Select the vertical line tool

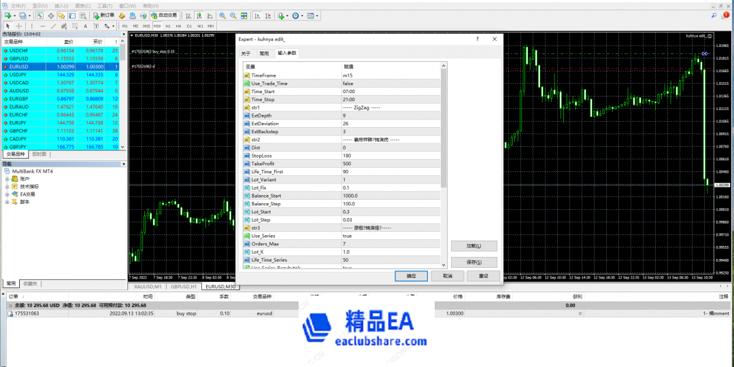point(32,27)
